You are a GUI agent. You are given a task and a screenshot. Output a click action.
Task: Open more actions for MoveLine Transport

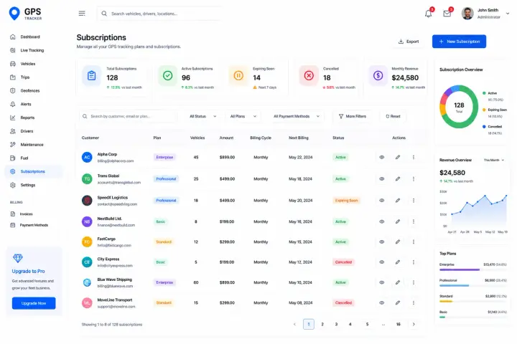(x=414, y=303)
